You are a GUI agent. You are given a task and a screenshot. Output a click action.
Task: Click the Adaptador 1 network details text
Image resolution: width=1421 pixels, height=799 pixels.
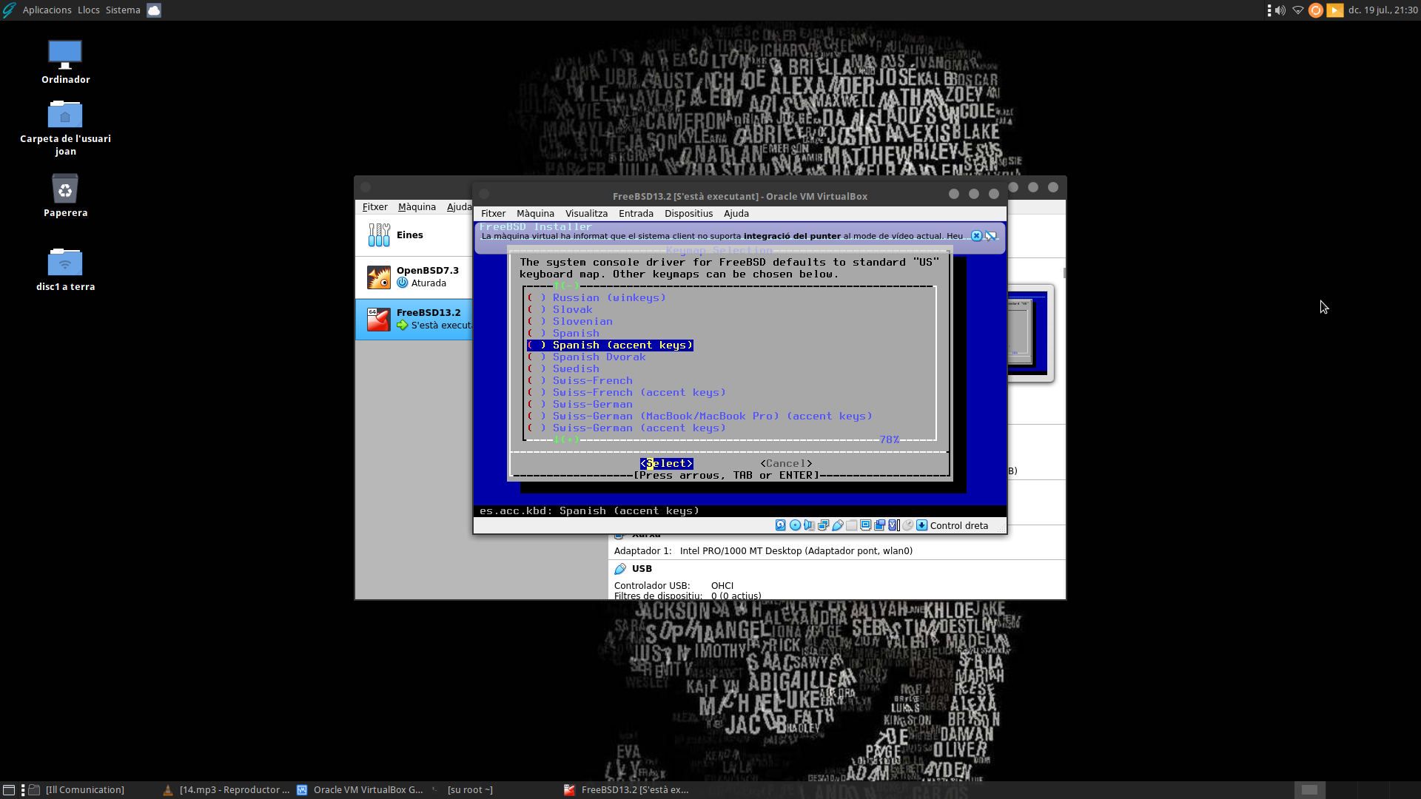click(763, 551)
